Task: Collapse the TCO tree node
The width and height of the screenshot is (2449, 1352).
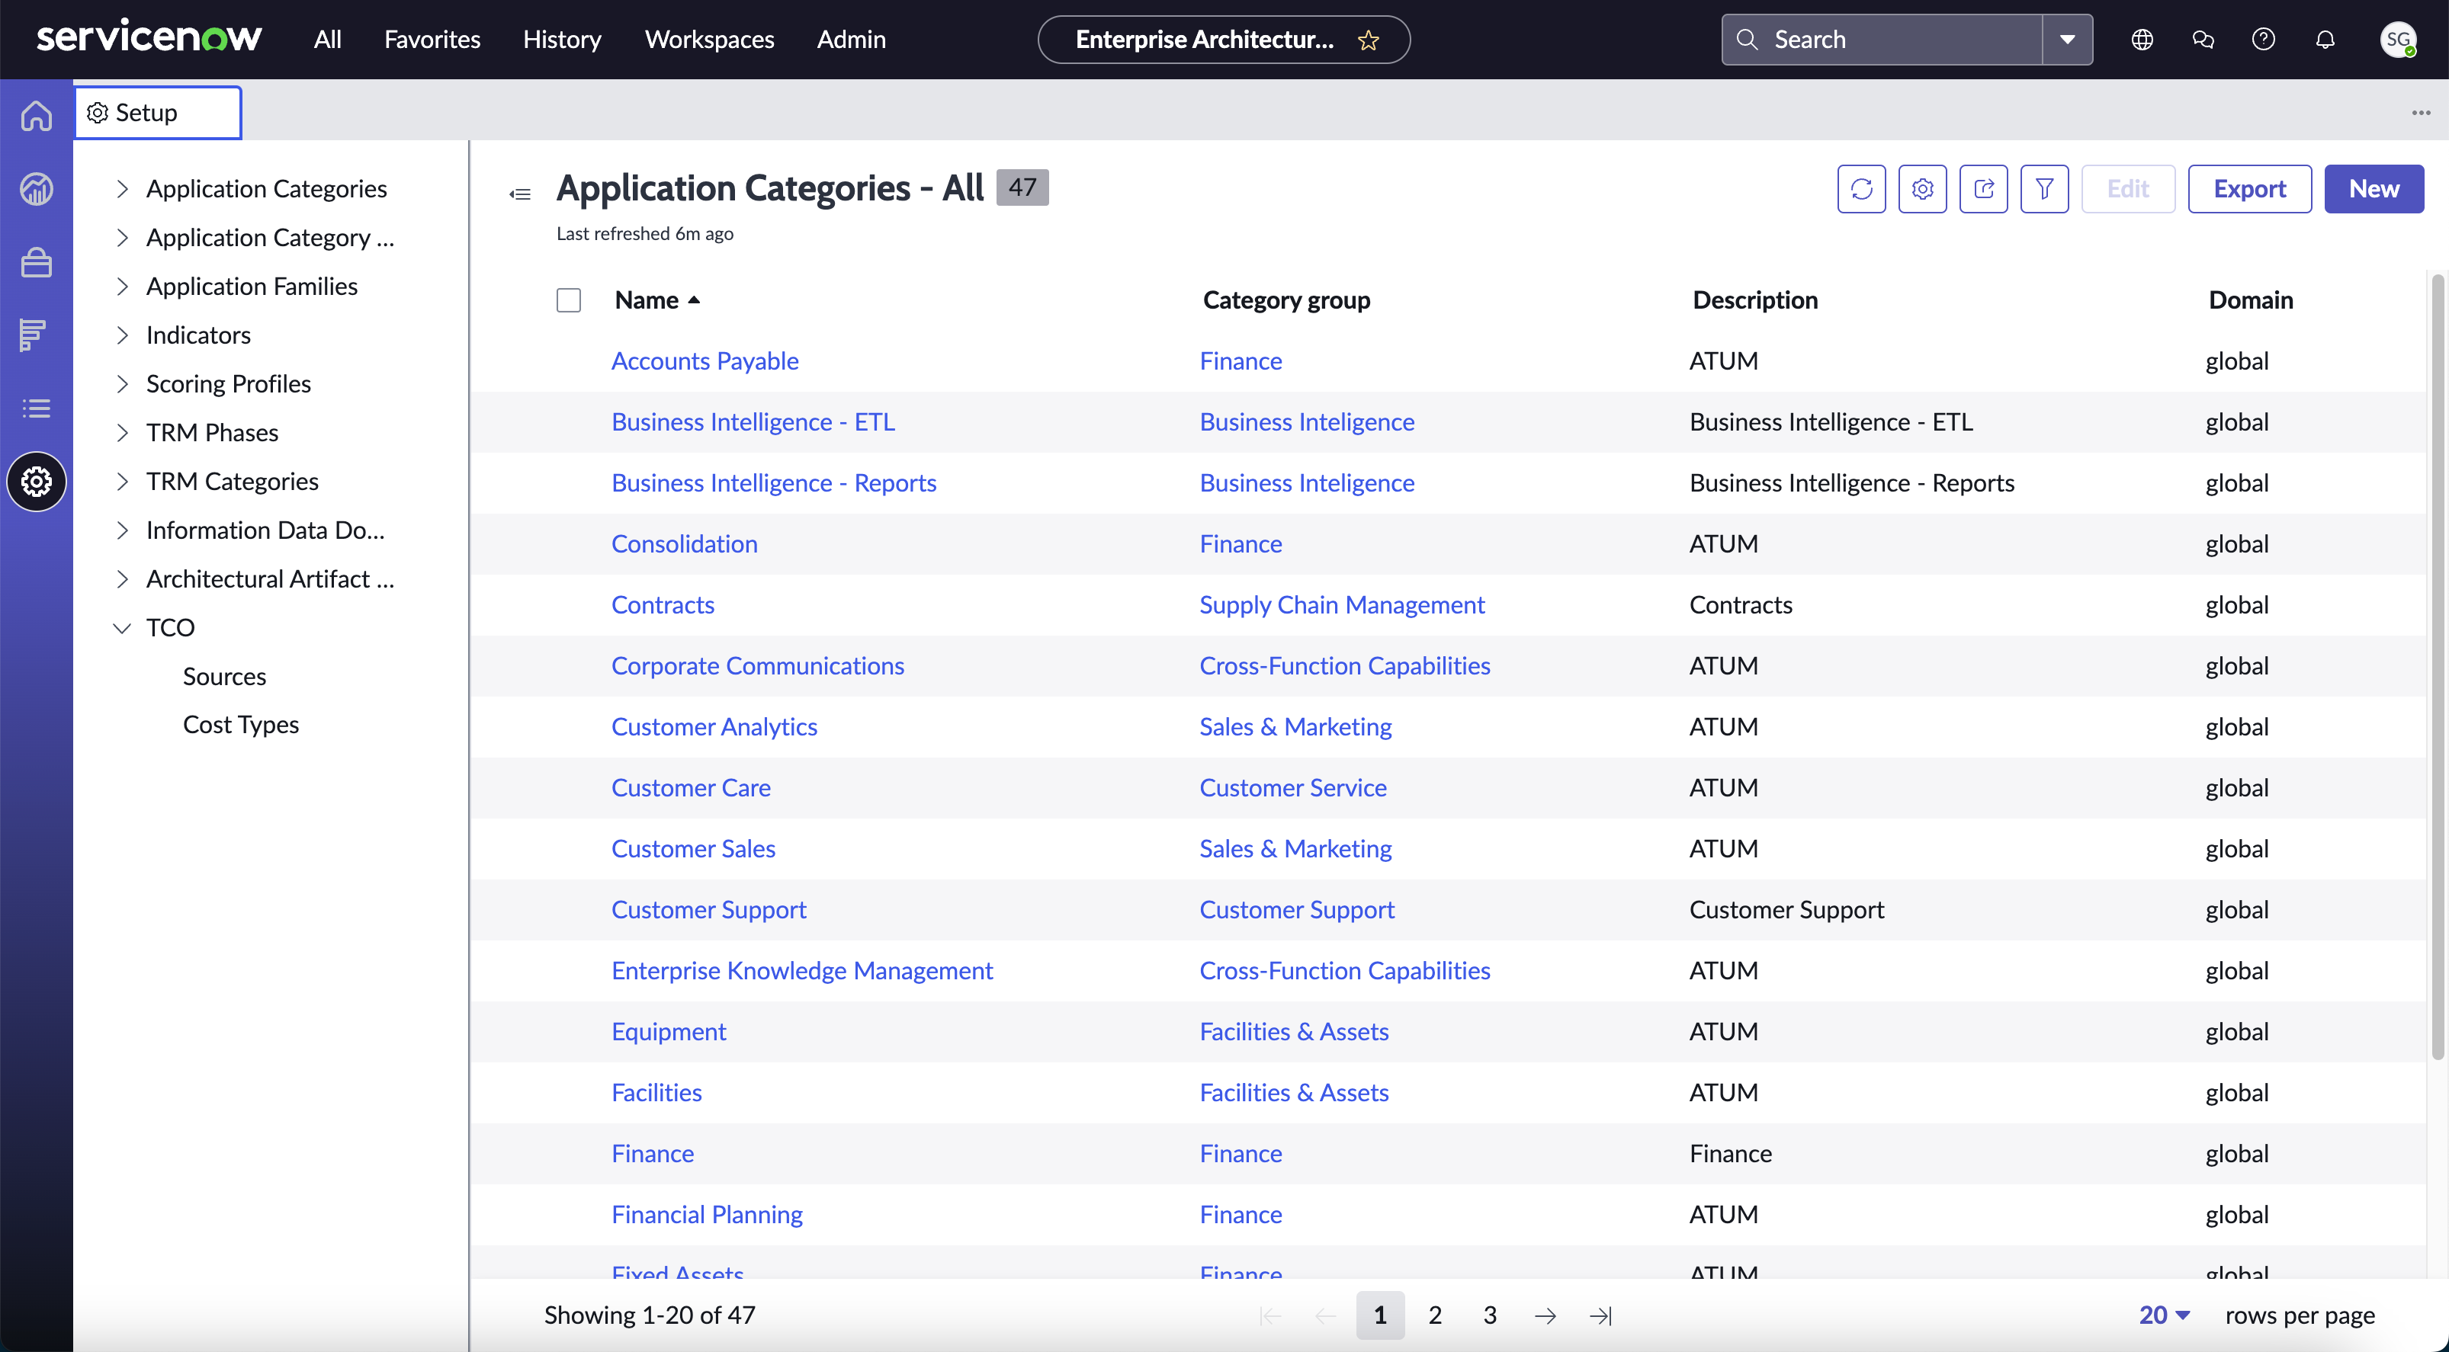Action: (122, 628)
